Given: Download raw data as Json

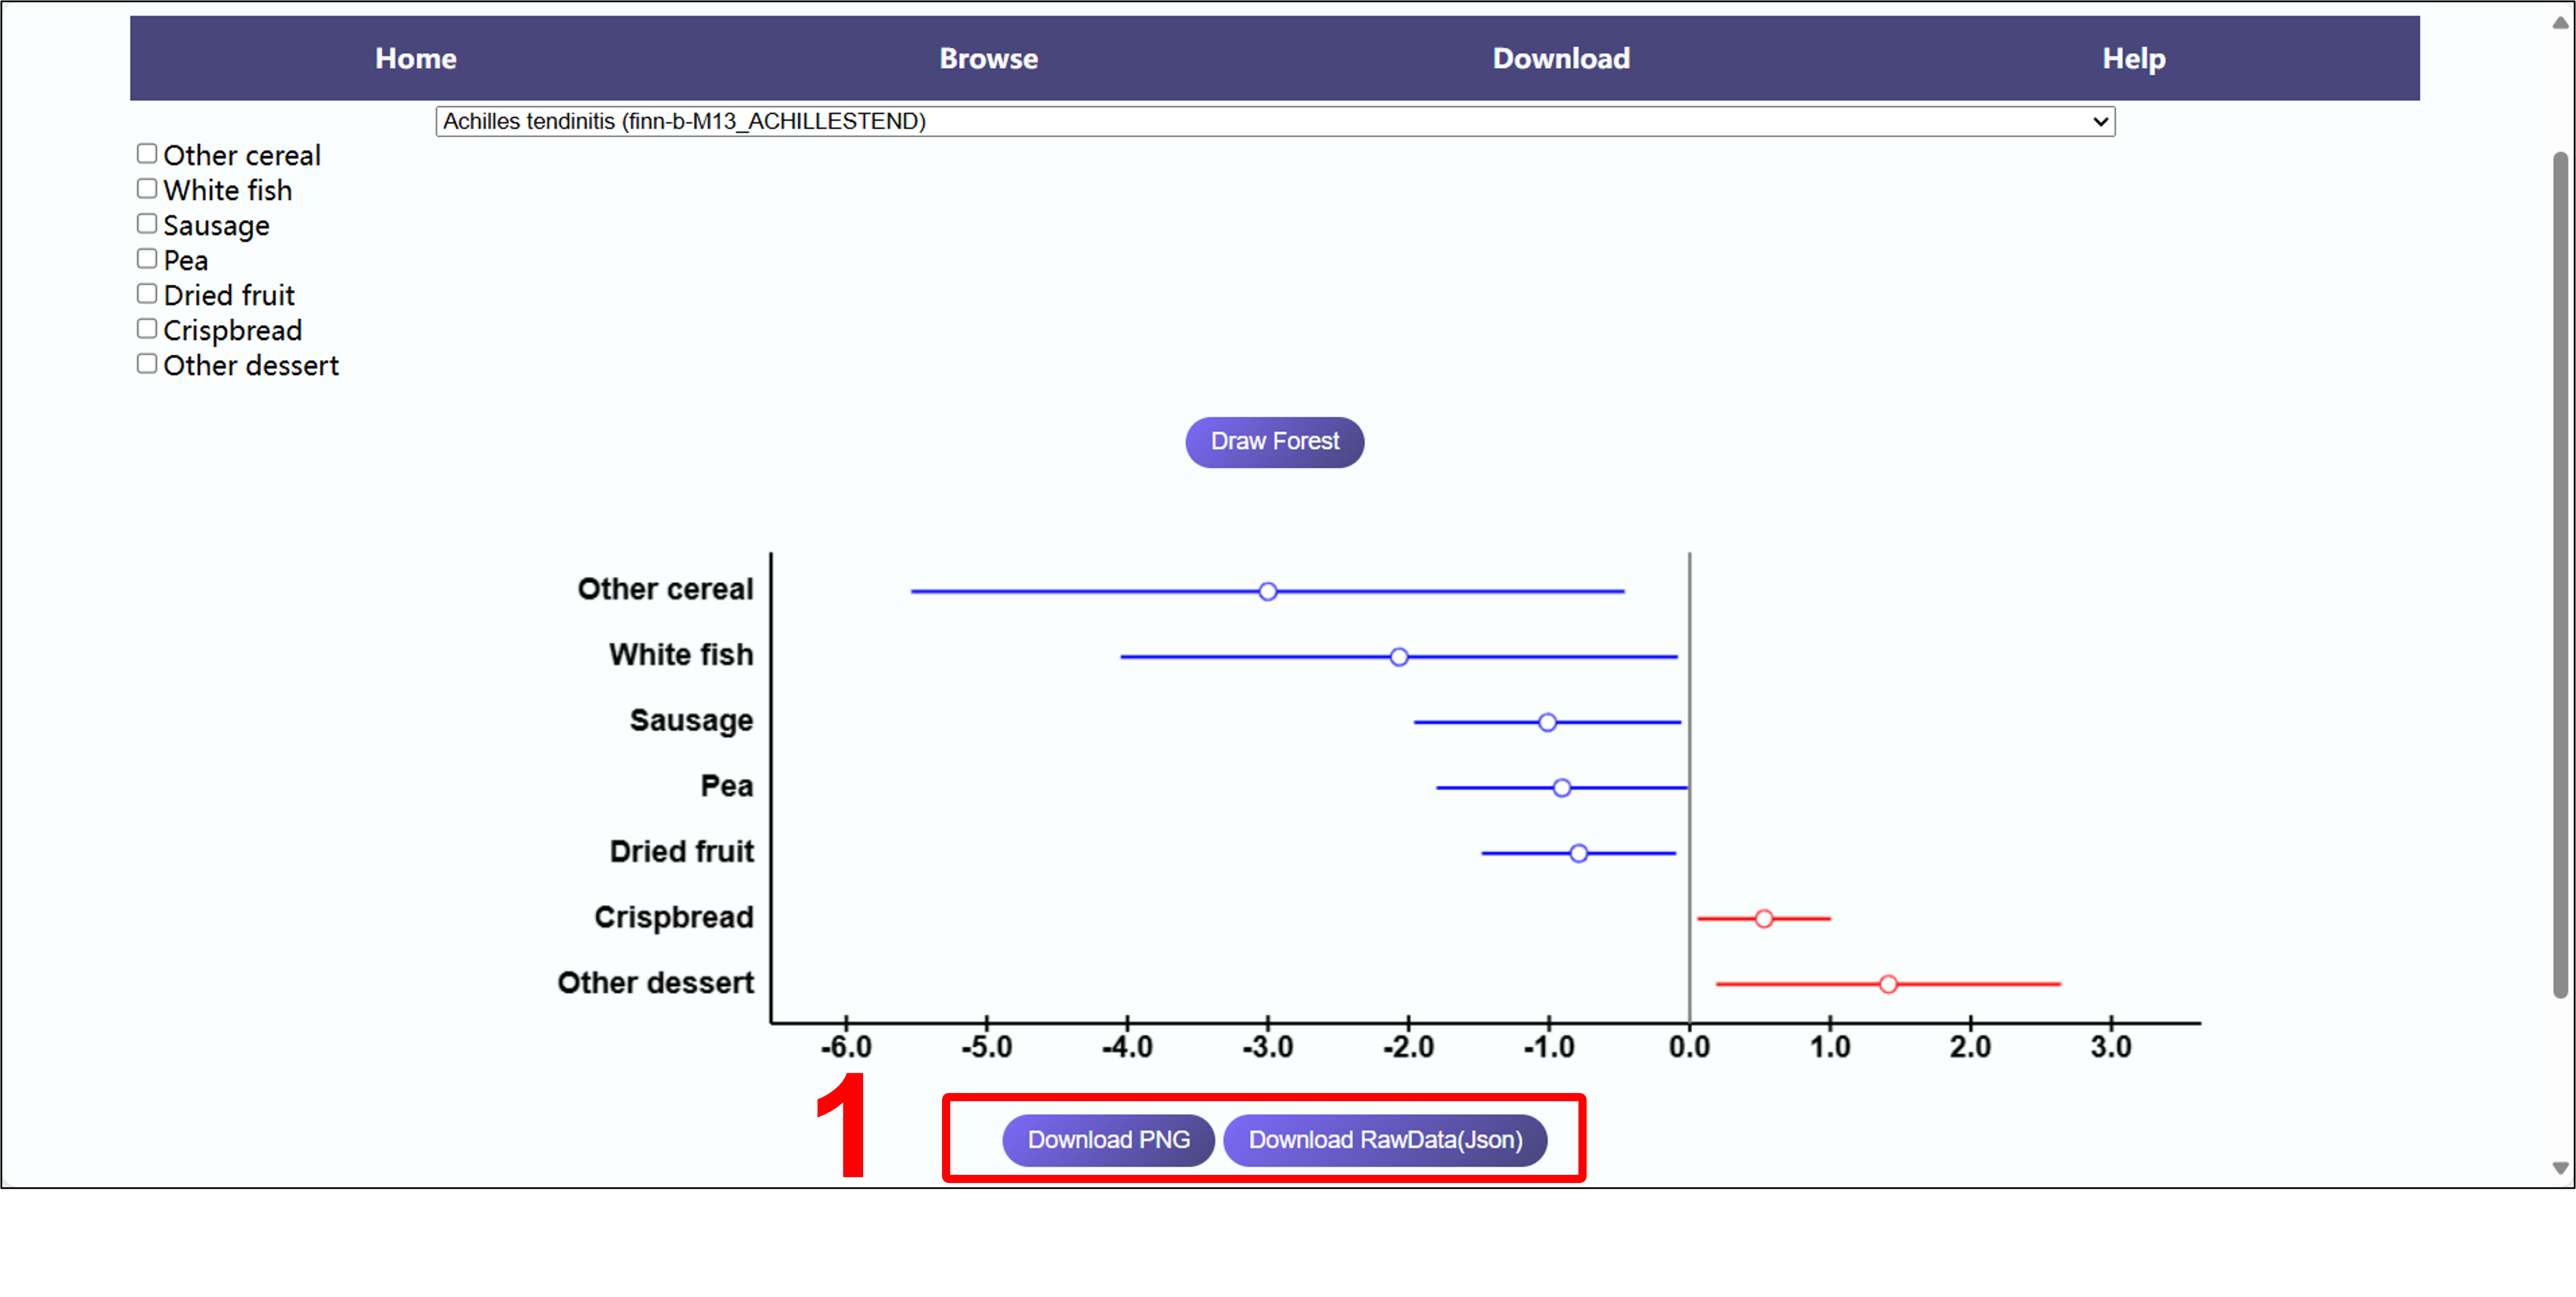Looking at the screenshot, I should pos(1385,1140).
